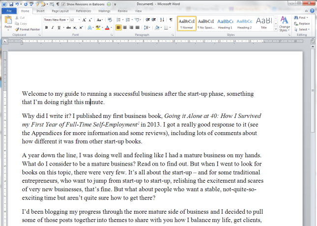Image resolution: width=317 pixels, height=226 pixels.
Task: Toggle paragraph marks in the Paragraph group
Action: pyautogui.click(x=171, y=20)
